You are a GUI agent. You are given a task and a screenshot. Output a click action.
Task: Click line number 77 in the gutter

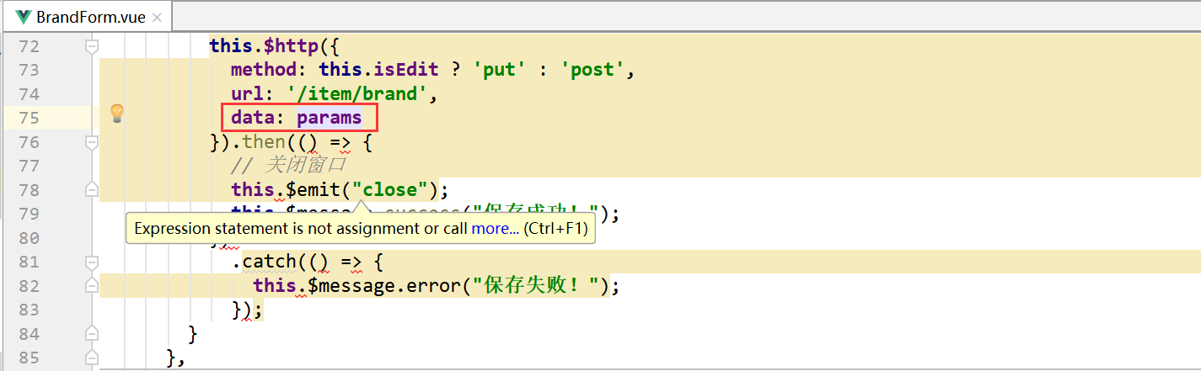[x=28, y=166]
